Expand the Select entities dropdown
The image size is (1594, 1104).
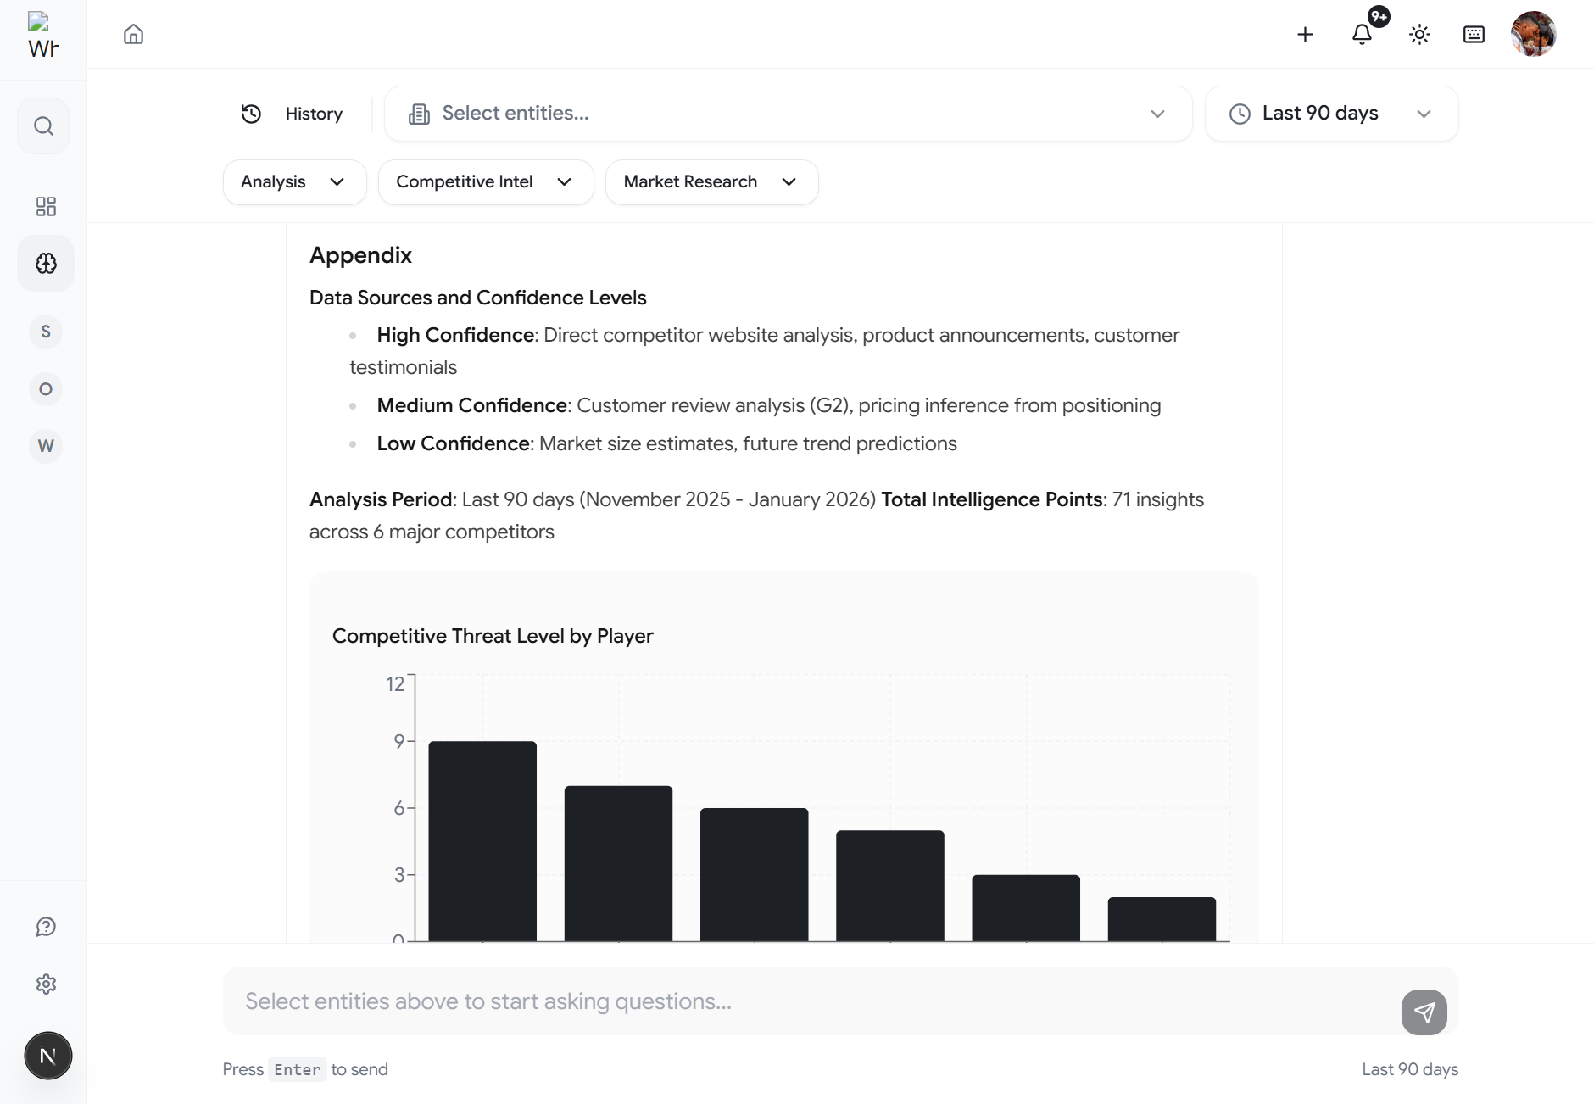[x=788, y=114]
